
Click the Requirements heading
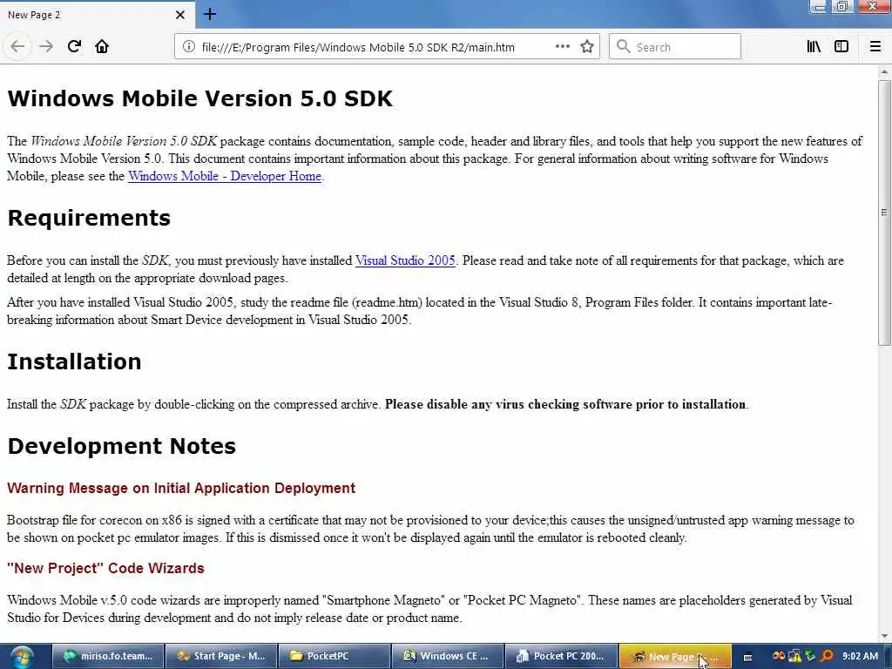[x=89, y=218]
